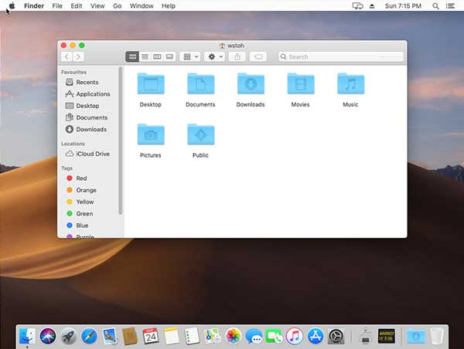Open the group-by arrangement dropdown

point(190,56)
